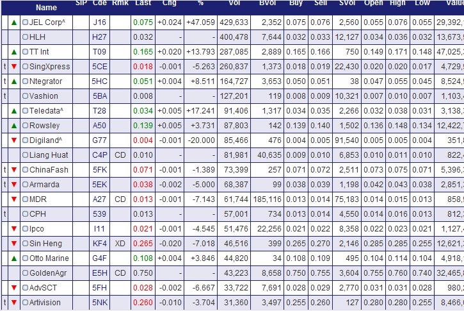Click last price 0.075 for JEL Corp

143,22
